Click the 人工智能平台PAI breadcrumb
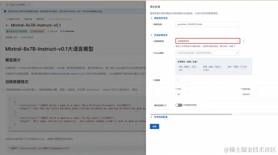The height and width of the screenshot is (155, 278). point(12,19)
